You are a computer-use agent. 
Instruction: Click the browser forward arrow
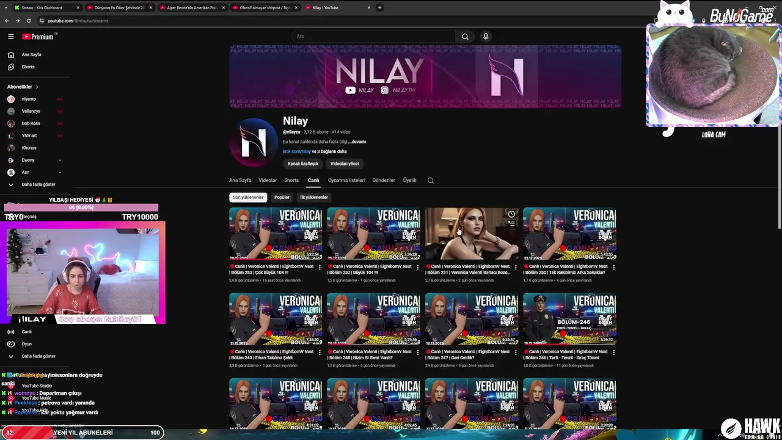[17, 21]
